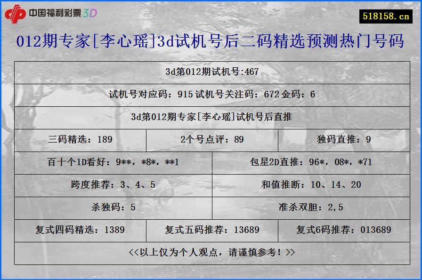Select the 试机号后直推 header row
422x280 pixels.
[x=211, y=117]
